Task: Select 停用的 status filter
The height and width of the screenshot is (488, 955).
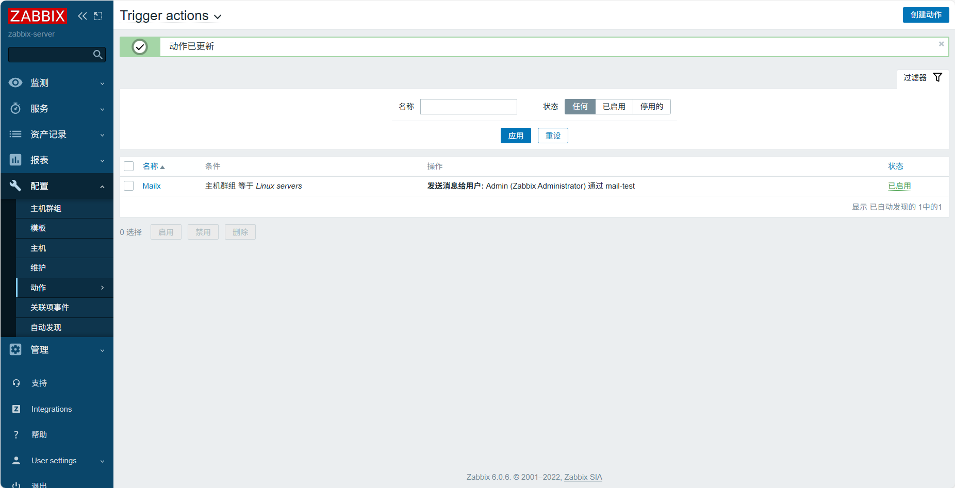Action: tap(652, 107)
